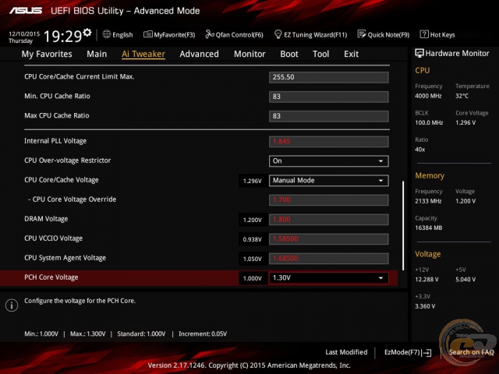Click the Max.: 1.300V hint text

[x=88, y=334]
